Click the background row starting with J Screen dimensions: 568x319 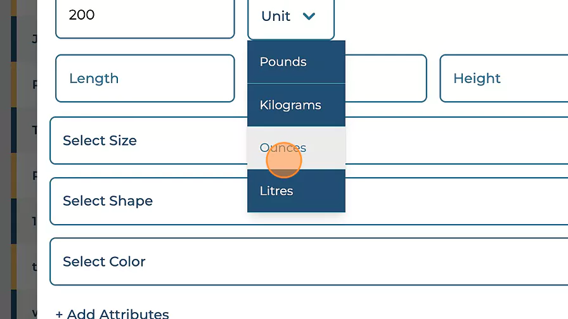[34, 39]
